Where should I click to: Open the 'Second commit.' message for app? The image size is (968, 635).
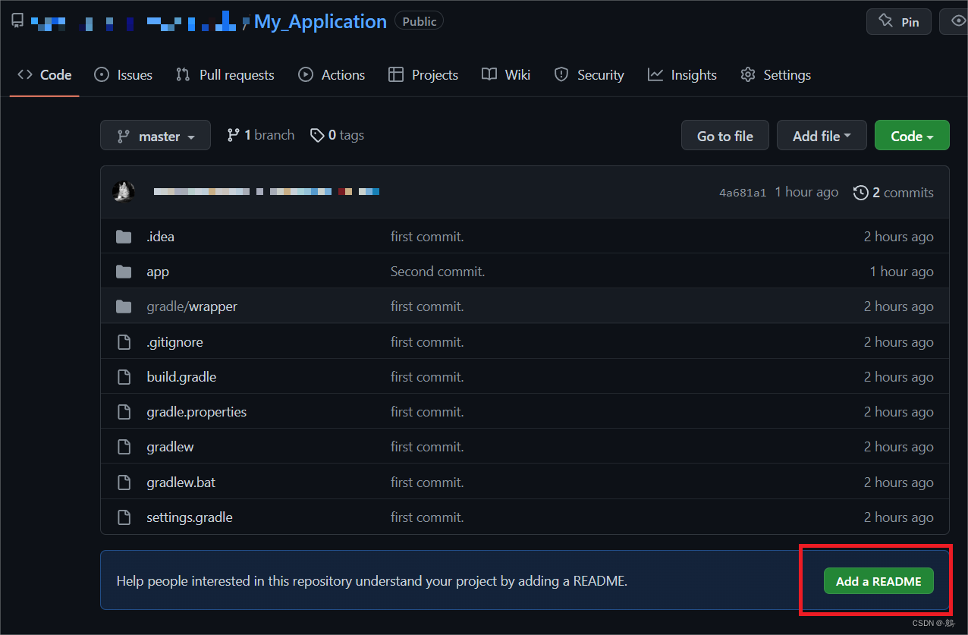click(x=438, y=272)
